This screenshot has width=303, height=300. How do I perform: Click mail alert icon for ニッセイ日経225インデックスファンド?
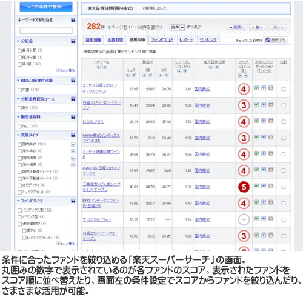click(x=271, y=88)
